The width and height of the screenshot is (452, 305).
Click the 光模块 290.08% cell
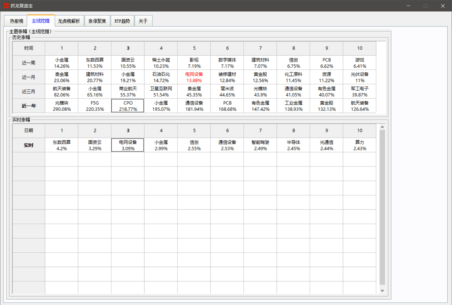[62, 106]
